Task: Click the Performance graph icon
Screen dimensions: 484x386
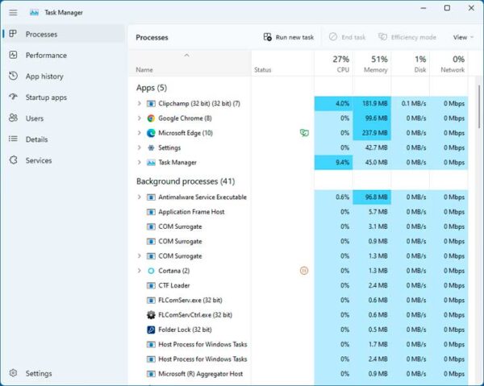Action: coord(13,55)
